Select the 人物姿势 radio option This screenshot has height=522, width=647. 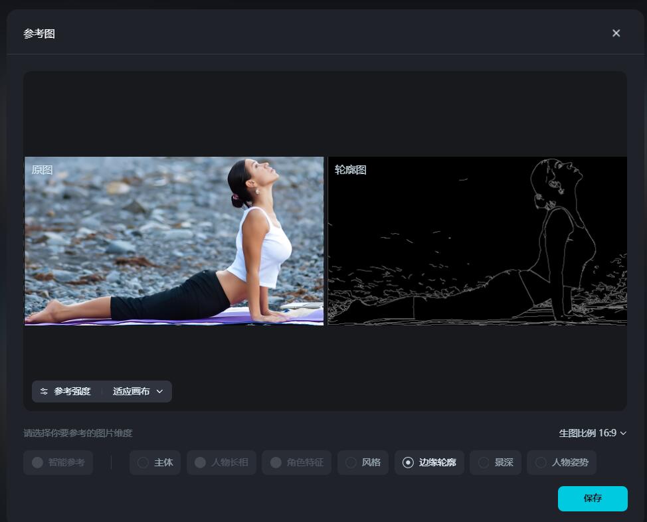click(x=561, y=463)
